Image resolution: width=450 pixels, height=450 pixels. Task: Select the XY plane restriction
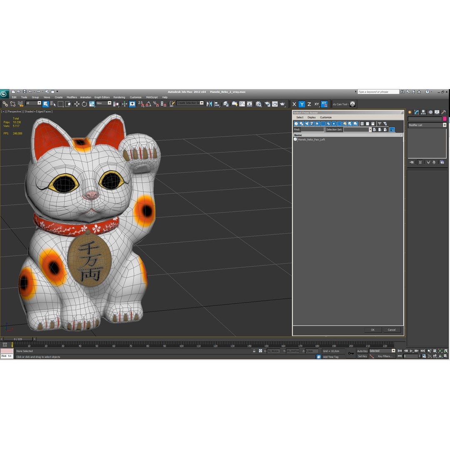point(317,104)
